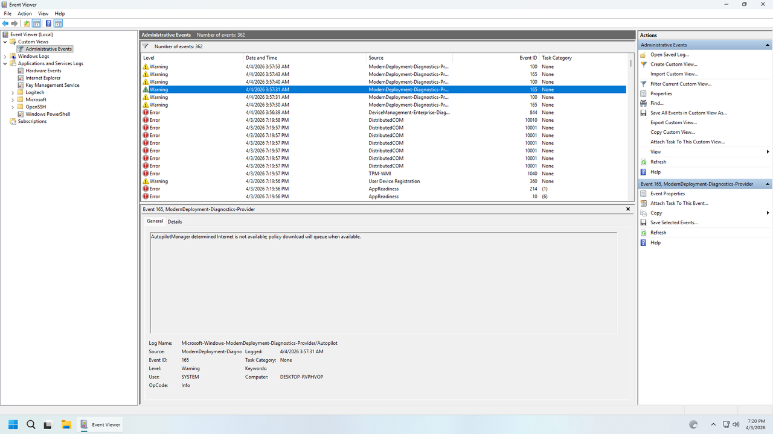
Task: Select the Hardware Events log in the tree
Action: point(43,71)
